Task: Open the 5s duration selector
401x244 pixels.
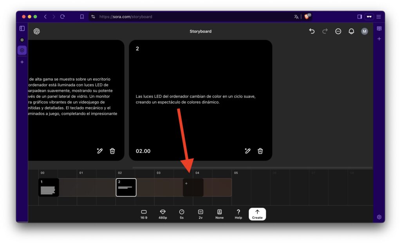Action: pos(182,214)
